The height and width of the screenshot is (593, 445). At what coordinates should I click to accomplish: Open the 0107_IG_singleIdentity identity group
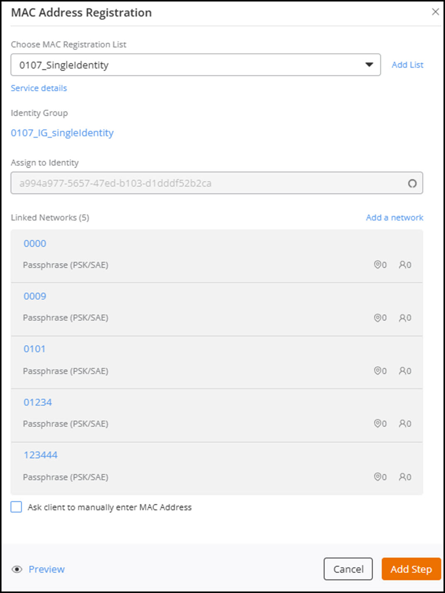[x=62, y=133]
